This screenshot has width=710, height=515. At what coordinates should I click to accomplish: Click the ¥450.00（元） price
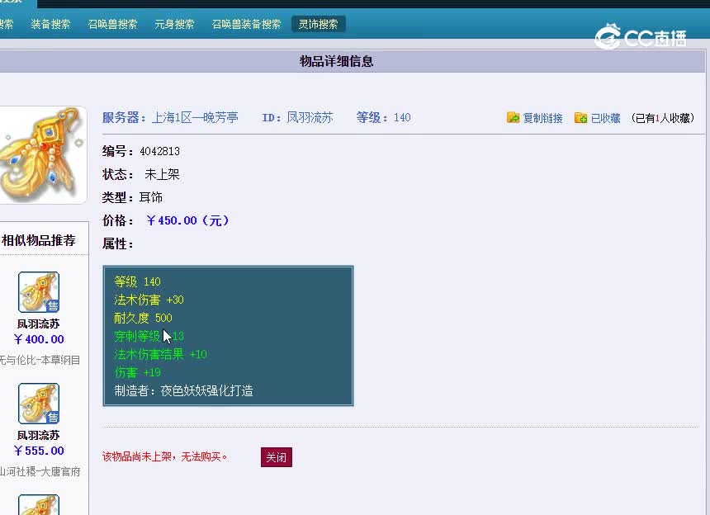point(187,220)
